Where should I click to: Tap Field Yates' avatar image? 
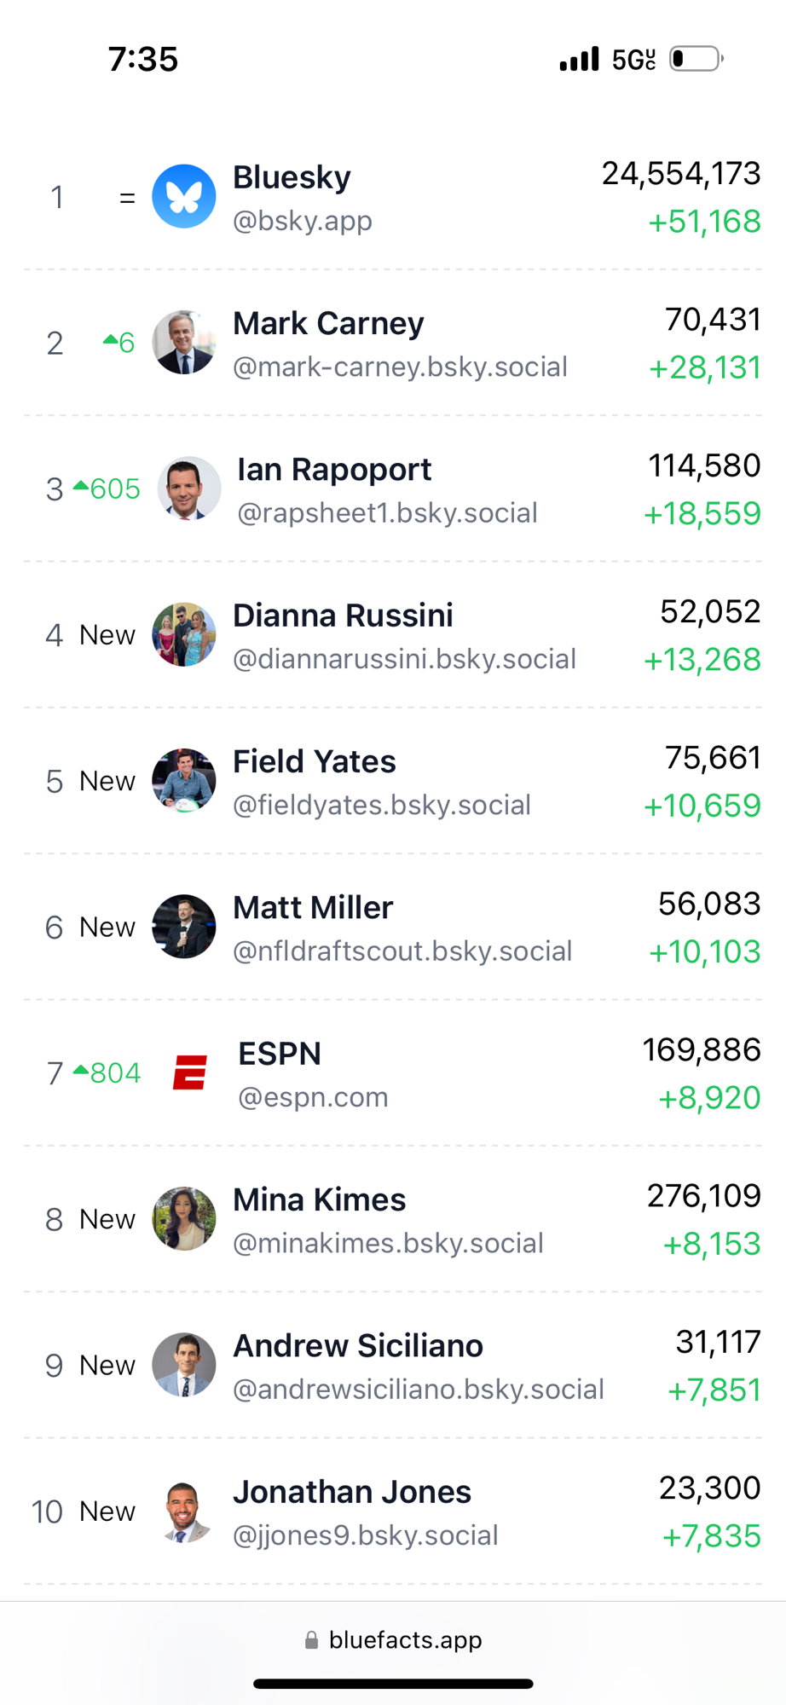tap(183, 780)
